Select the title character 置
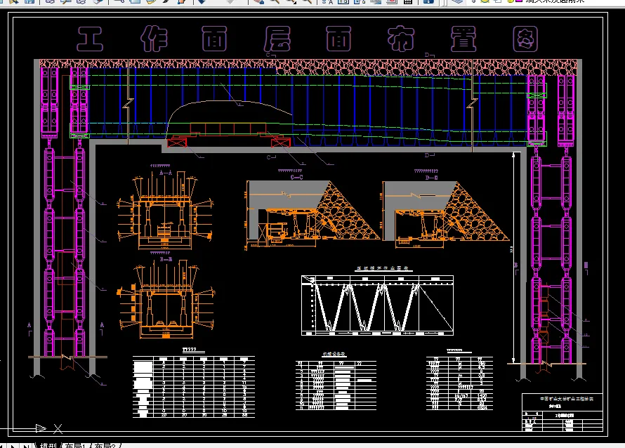Viewport: 625px width, 448px height. tap(463, 39)
